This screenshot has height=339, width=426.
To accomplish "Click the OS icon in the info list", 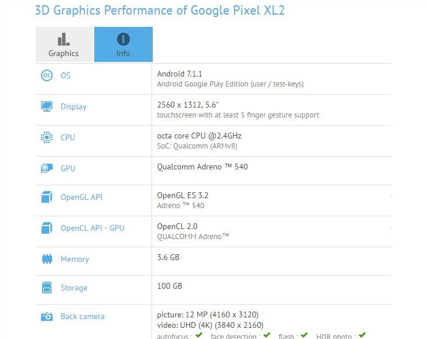I will (47, 75).
